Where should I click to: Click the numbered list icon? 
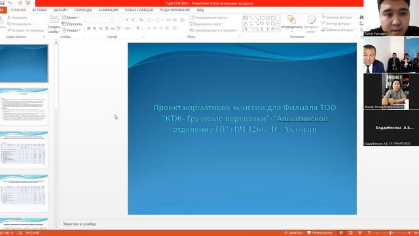tap(158, 20)
